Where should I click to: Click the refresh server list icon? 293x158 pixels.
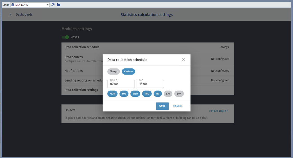coord(53,5)
